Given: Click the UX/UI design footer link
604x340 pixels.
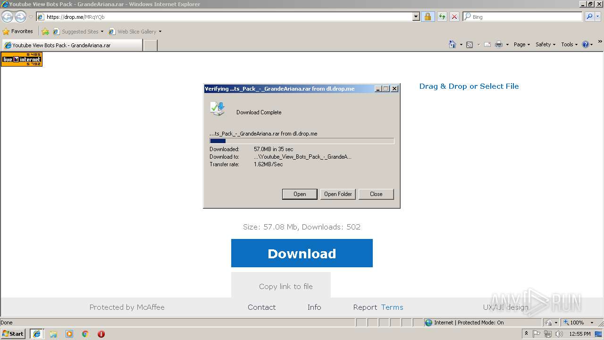Looking at the screenshot, I should tap(505, 307).
